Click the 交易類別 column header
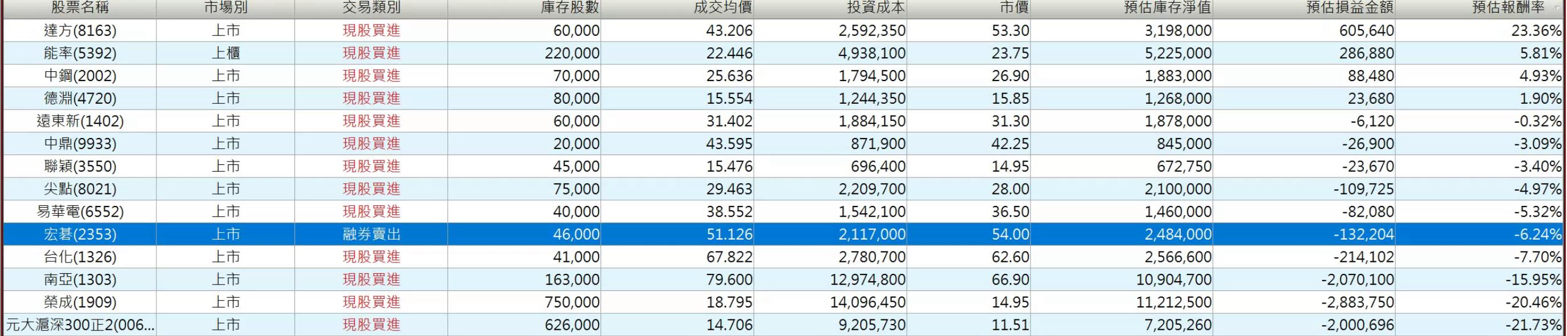 click(371, 8)
